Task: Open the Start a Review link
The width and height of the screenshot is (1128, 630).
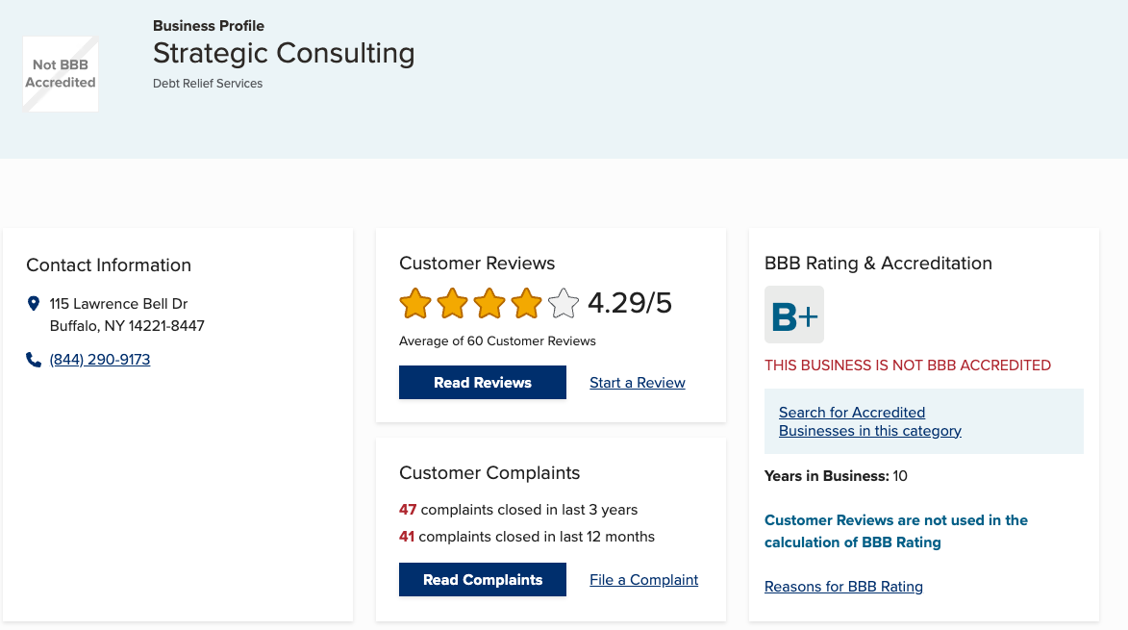Action: [x=638, y=383]
